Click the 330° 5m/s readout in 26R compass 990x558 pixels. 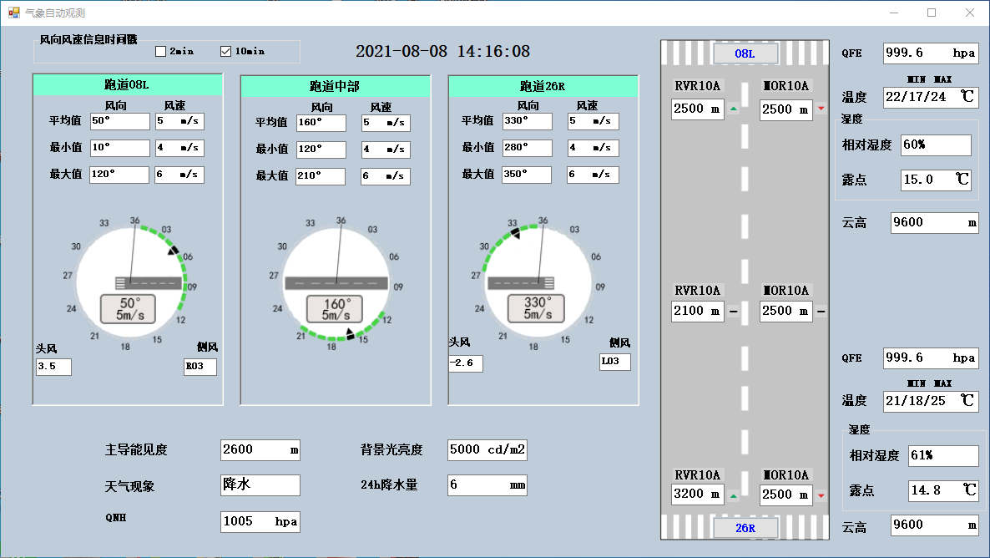tap(537, 308)
